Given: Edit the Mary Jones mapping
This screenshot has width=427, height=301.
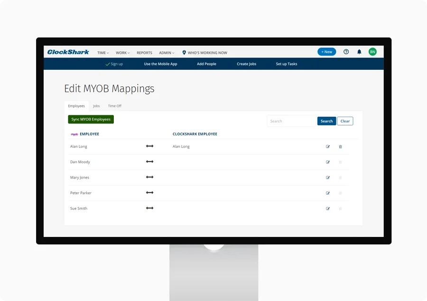Looking at the screenshot, I should coord(328,178).
